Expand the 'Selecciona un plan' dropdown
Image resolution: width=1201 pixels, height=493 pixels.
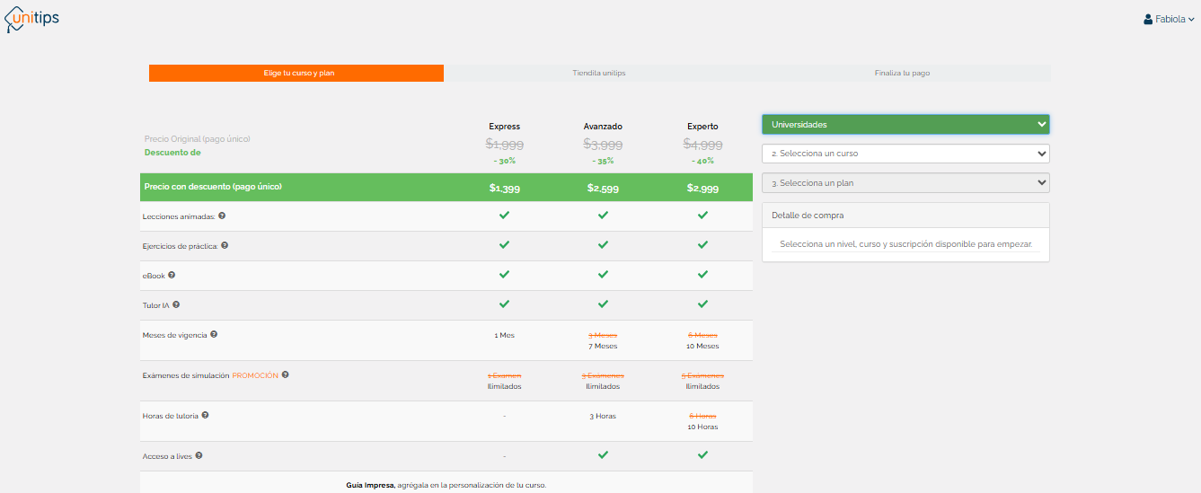[x=905, y=183]
